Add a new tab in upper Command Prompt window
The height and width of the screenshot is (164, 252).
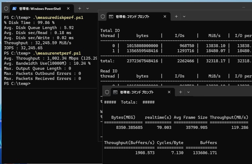176,16
